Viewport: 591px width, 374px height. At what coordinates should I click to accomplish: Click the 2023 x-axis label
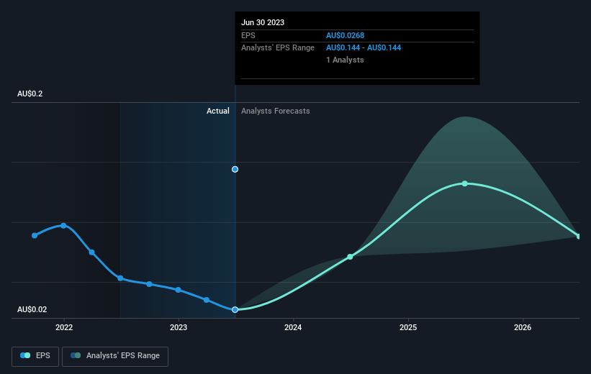(x=179, y=327)
